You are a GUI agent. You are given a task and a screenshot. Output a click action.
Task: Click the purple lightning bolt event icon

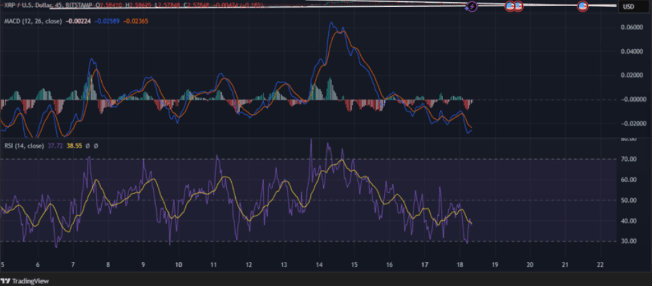[x=471, y=7]
